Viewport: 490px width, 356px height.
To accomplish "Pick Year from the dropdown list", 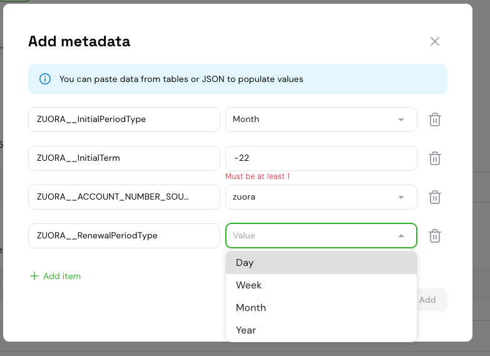I will click(321, 330).
